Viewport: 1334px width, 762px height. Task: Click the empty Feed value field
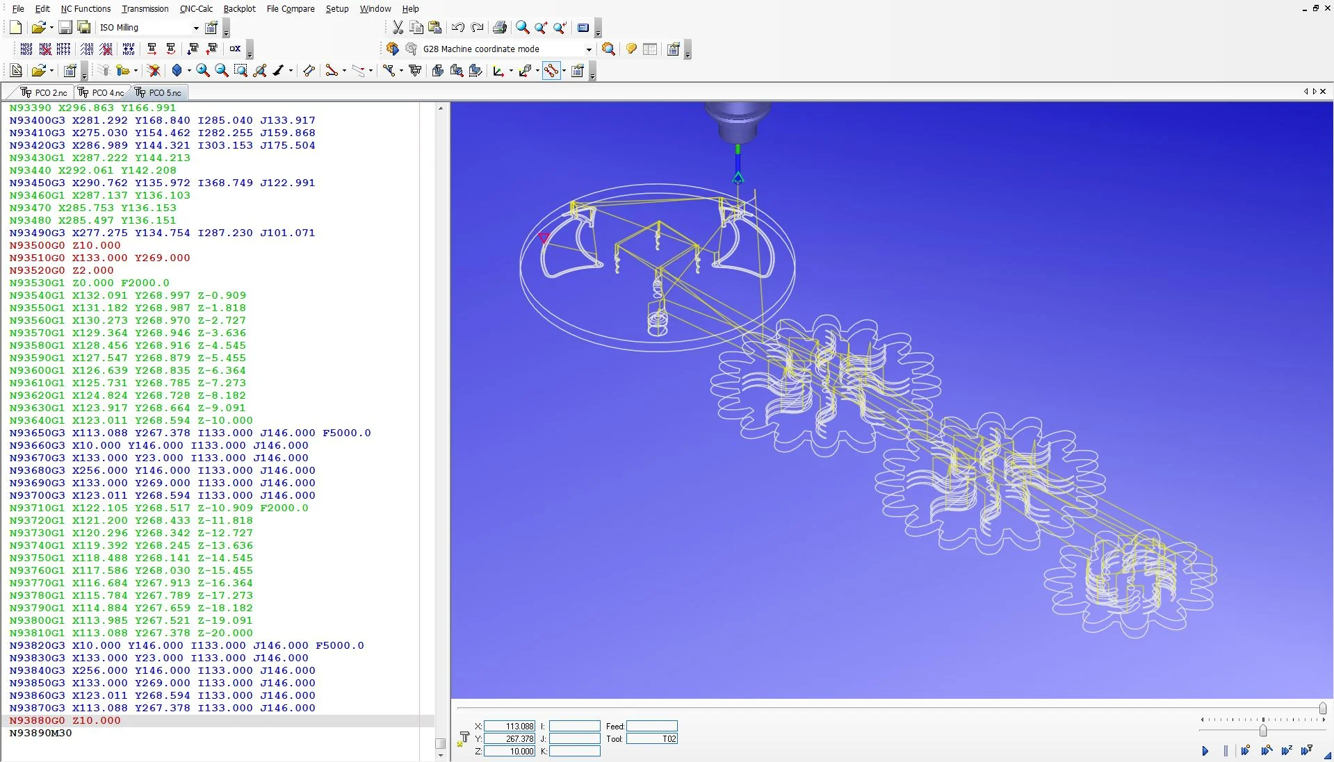(652, 727)
